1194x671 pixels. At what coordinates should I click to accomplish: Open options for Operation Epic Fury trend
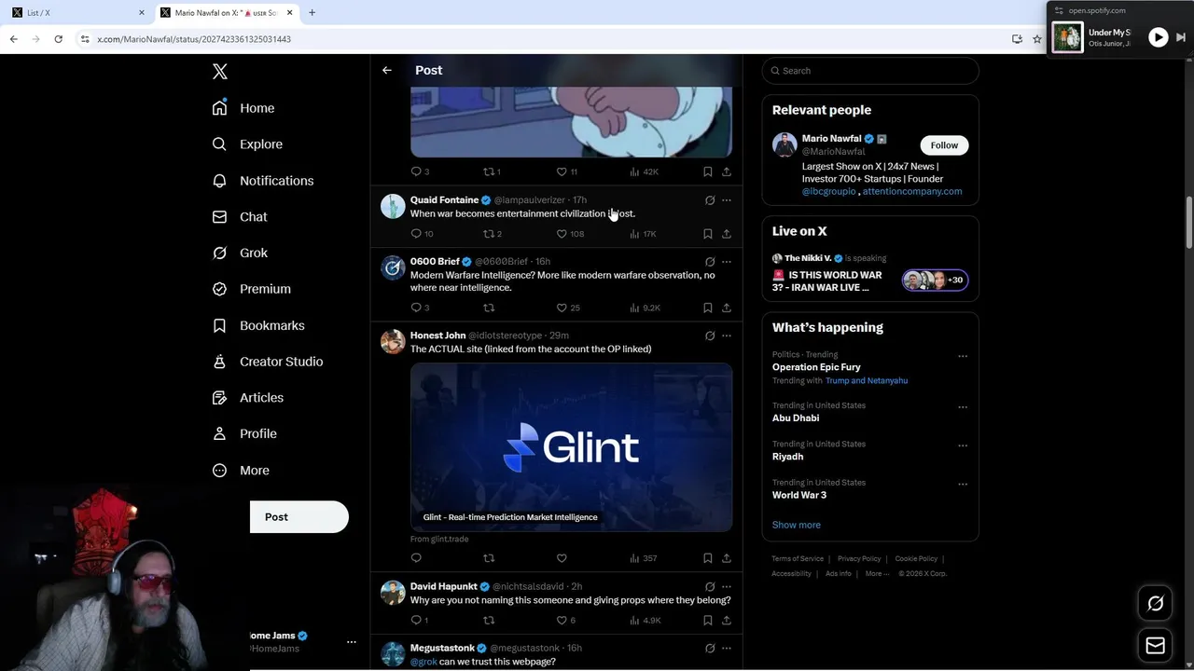[963, 356]
